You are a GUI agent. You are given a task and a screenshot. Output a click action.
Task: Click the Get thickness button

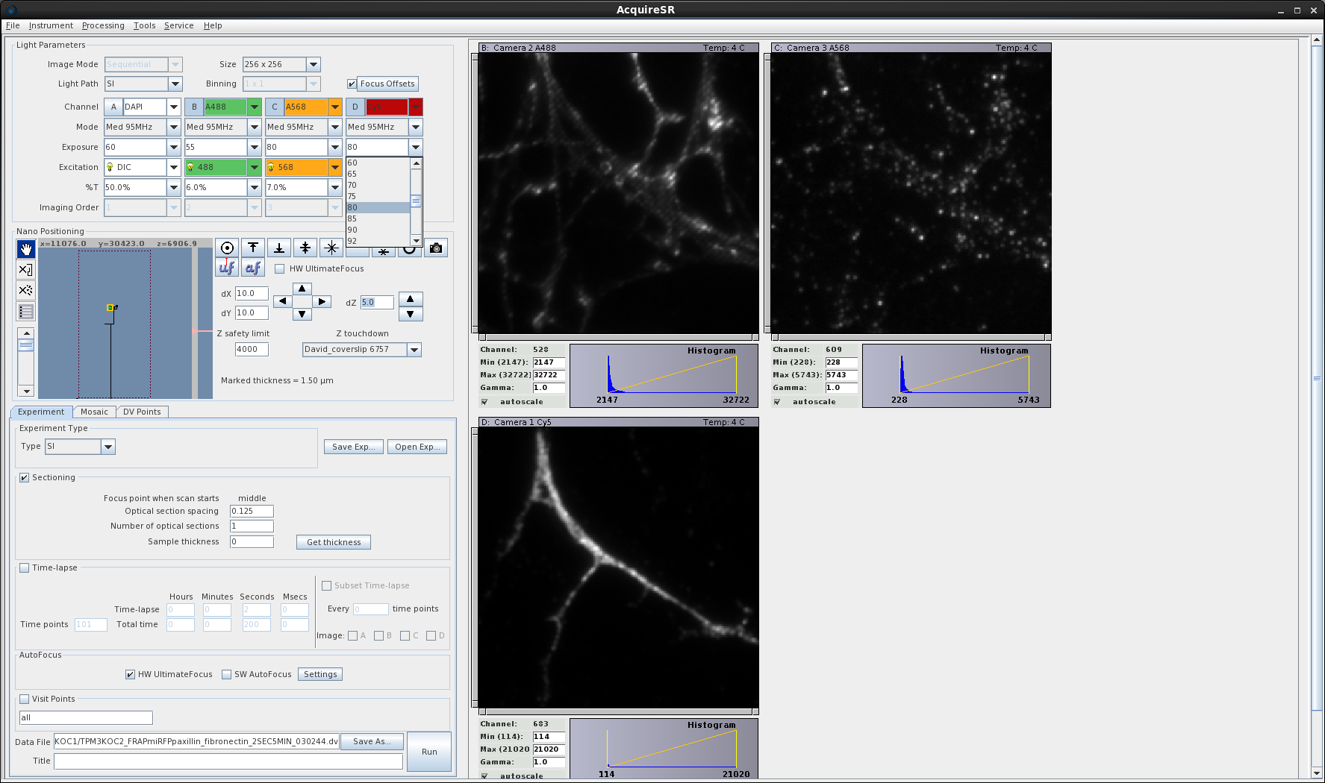point(334,542)
